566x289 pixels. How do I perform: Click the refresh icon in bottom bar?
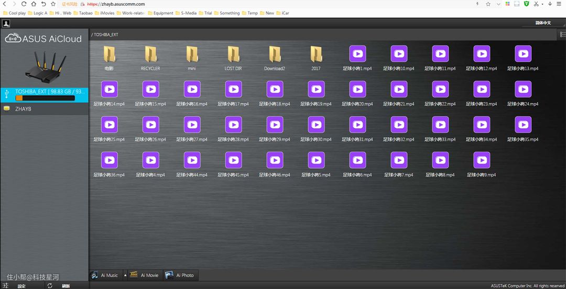(50, 286)
